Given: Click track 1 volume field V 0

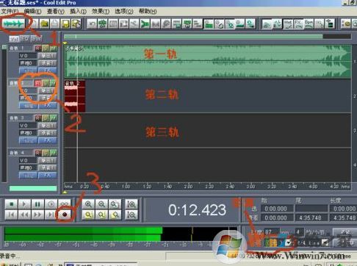Looking at the screenshot, I should click(28, 56).
